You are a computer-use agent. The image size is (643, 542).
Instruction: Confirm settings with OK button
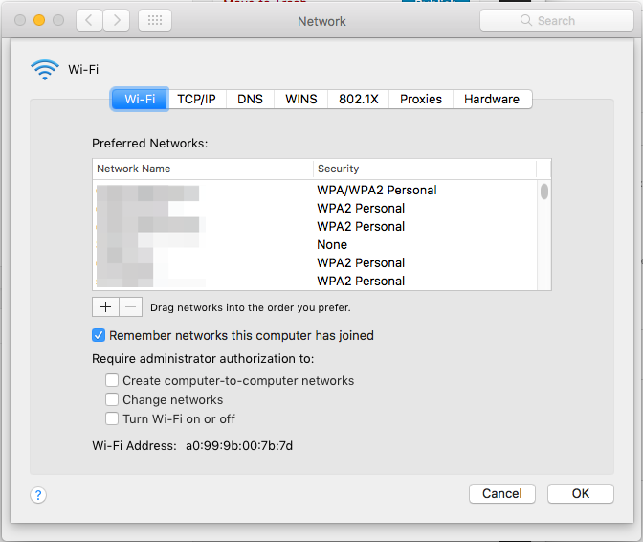581,493
